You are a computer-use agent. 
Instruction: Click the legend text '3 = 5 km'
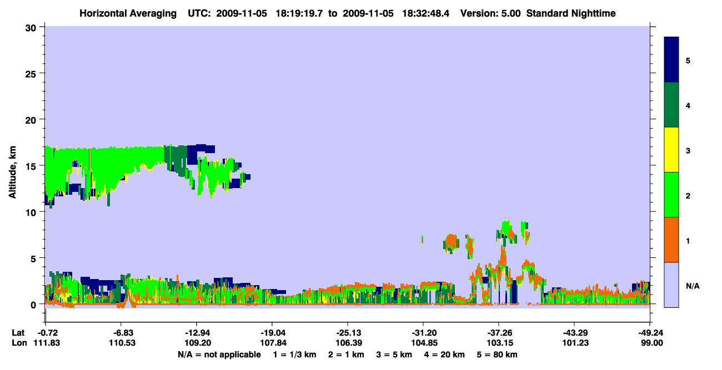point(395,354)
